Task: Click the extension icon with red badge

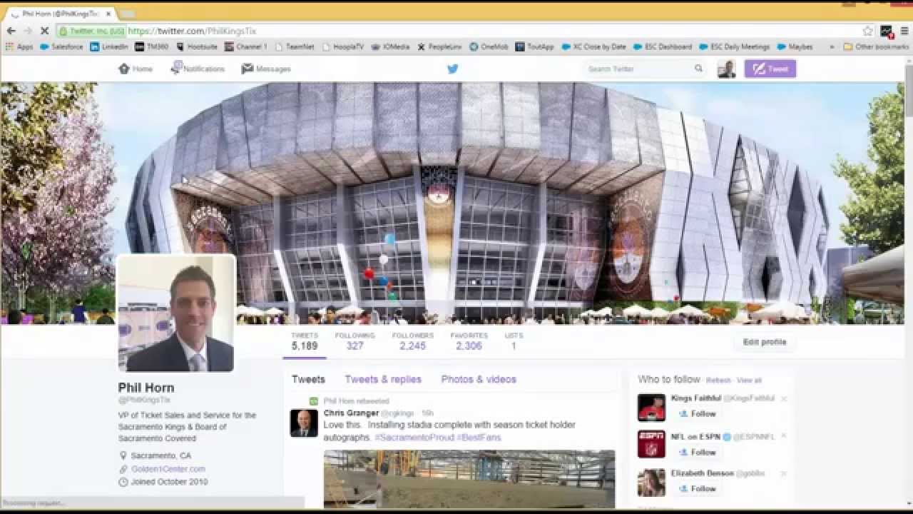Action: [x=887, y=31]
